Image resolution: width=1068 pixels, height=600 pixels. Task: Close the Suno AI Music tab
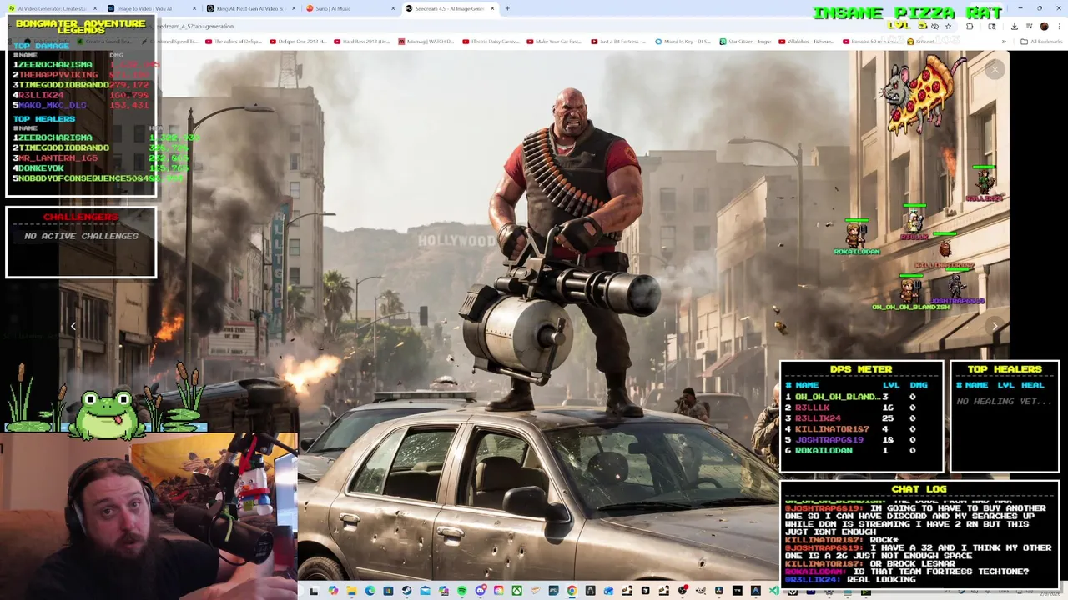pyautogui.click(x=393, y=8)
